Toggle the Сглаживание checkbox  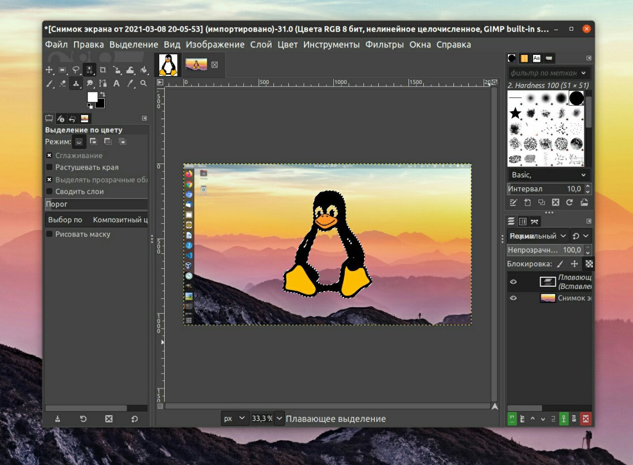tap(49, 156)
